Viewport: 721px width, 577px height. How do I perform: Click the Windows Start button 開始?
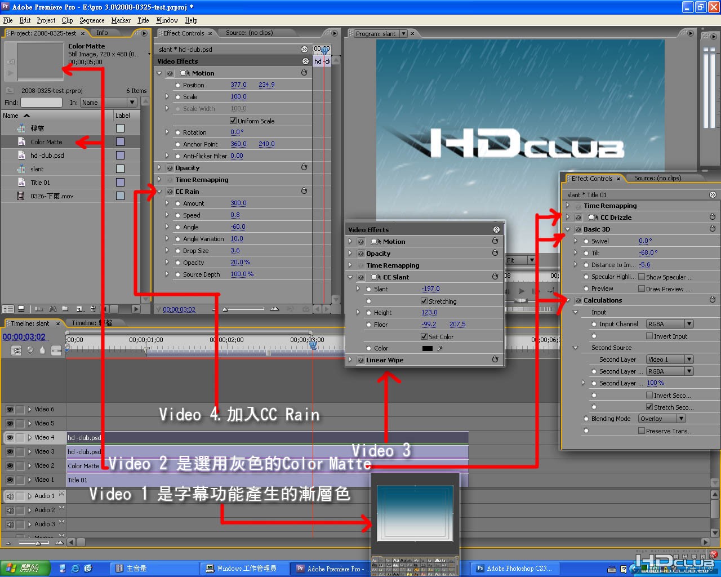pyautogui.click(x=25, y=569)
